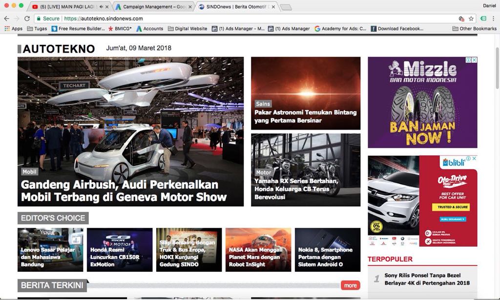The image size is (500, 300).
Task: Open a new browser tab
Action: pyautogui.click(x=286, y=7)
